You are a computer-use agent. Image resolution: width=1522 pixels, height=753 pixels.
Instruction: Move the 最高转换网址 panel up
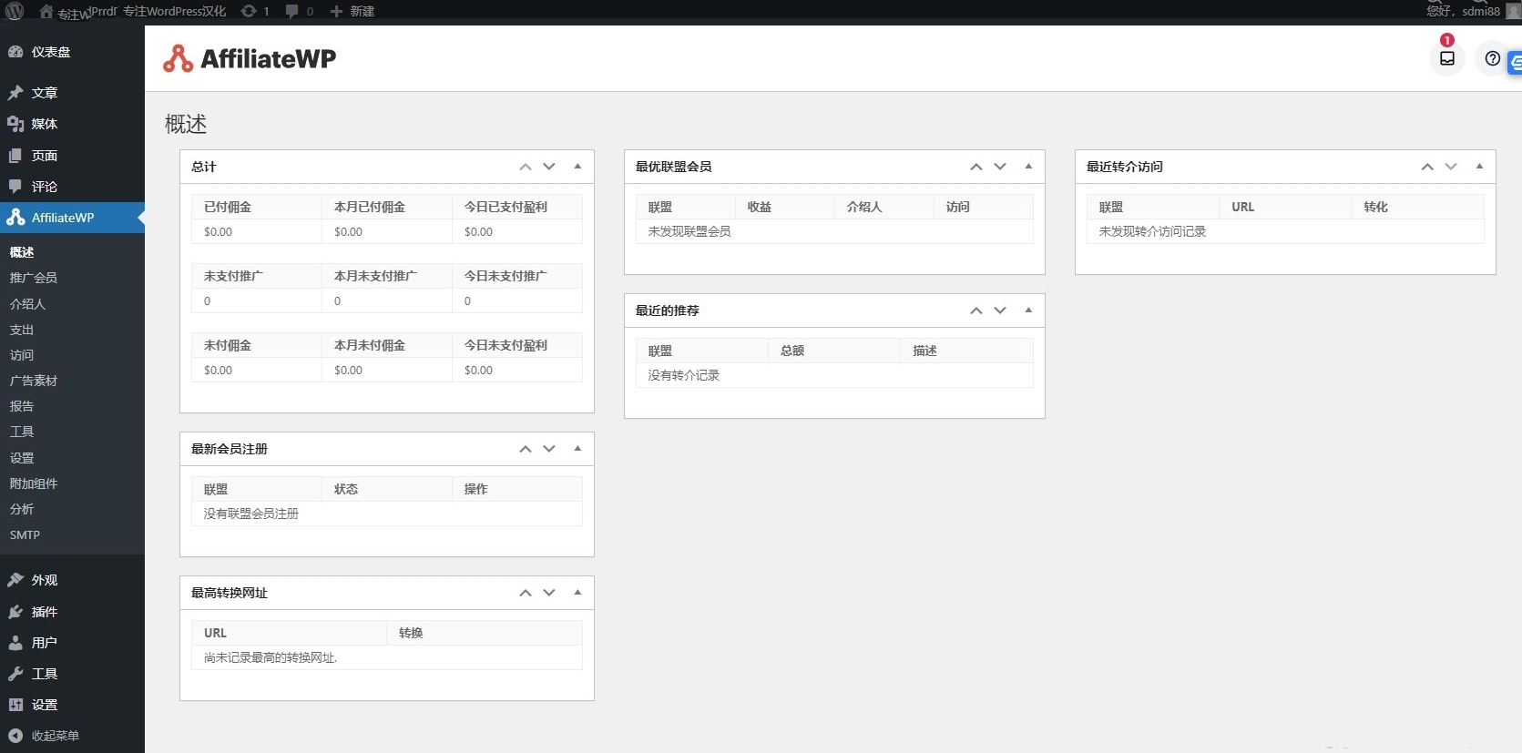click(526, 593)
